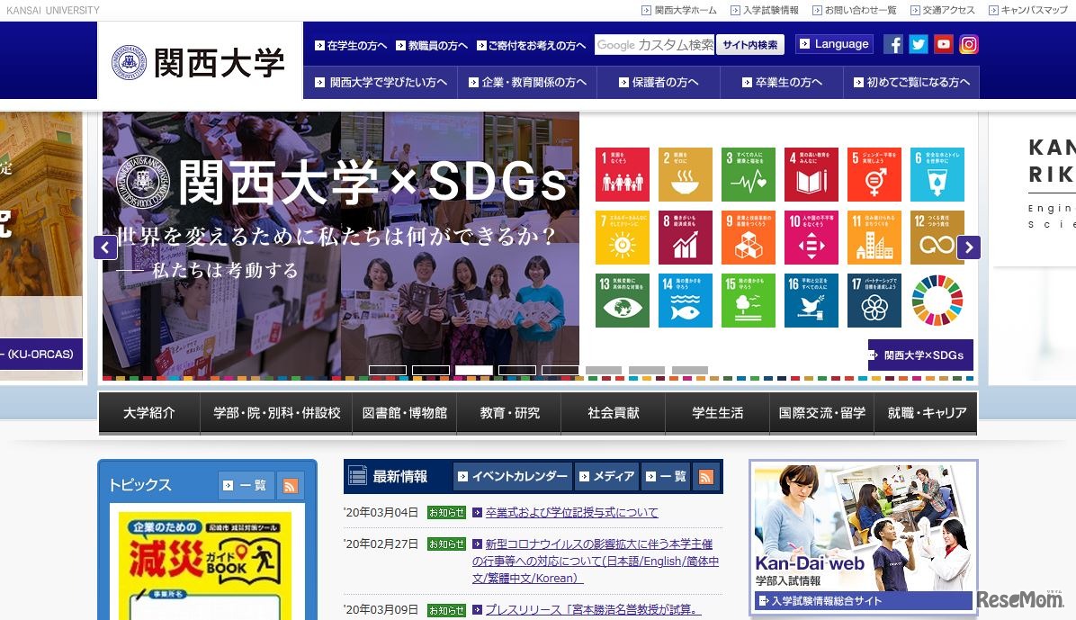Click the 関西大学×SDGs banner button
The image size is (1076, 620).
[x=920, y=355]
